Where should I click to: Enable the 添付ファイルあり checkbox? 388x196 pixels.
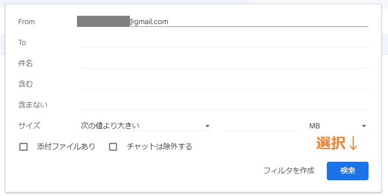click(24, 147)
